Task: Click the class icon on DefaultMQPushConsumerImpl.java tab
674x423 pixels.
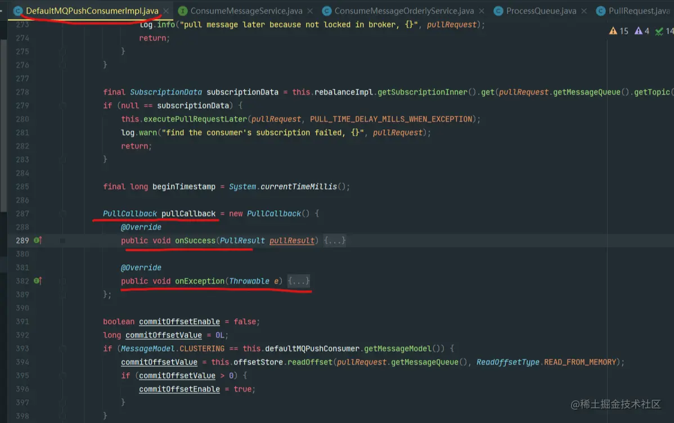Action: (x=18, y=11)
